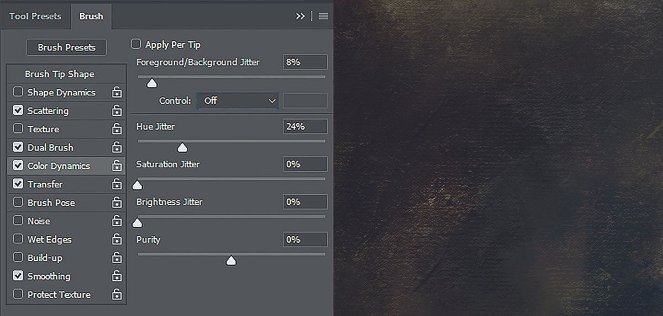Toggle the Dual Brush lock icon
The height and width of the screenshot is (316, 663).
(117, 148)
